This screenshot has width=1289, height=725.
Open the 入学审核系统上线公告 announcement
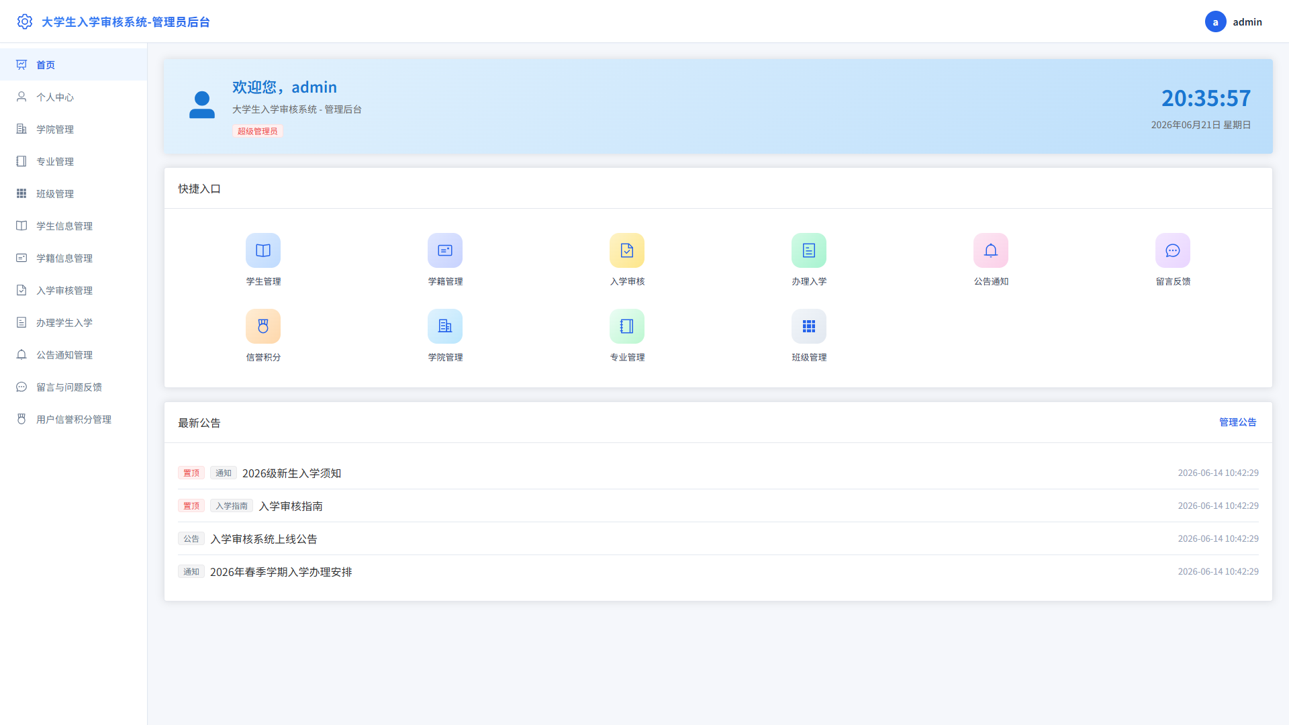pyautogui.click(x=263, y=539)
